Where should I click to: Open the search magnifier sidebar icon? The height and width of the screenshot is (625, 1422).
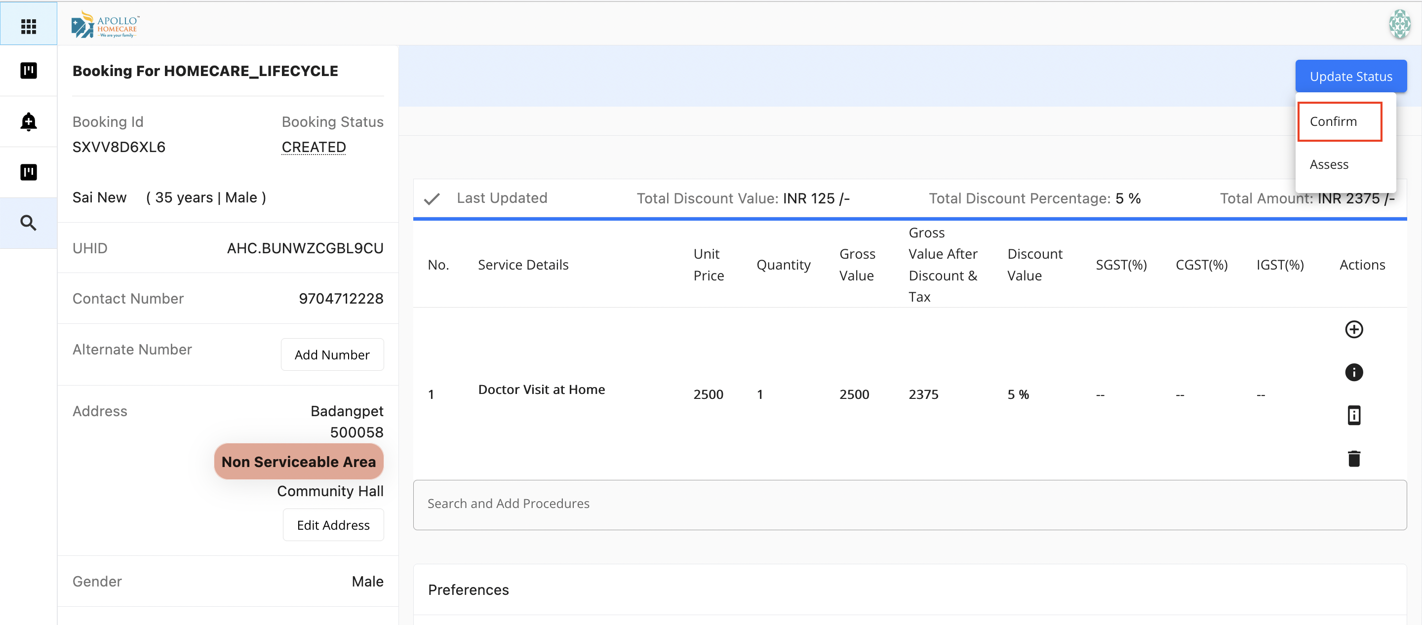(x=28, y=223)
